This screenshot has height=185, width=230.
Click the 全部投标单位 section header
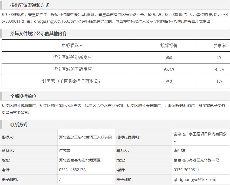coord(23,96)
